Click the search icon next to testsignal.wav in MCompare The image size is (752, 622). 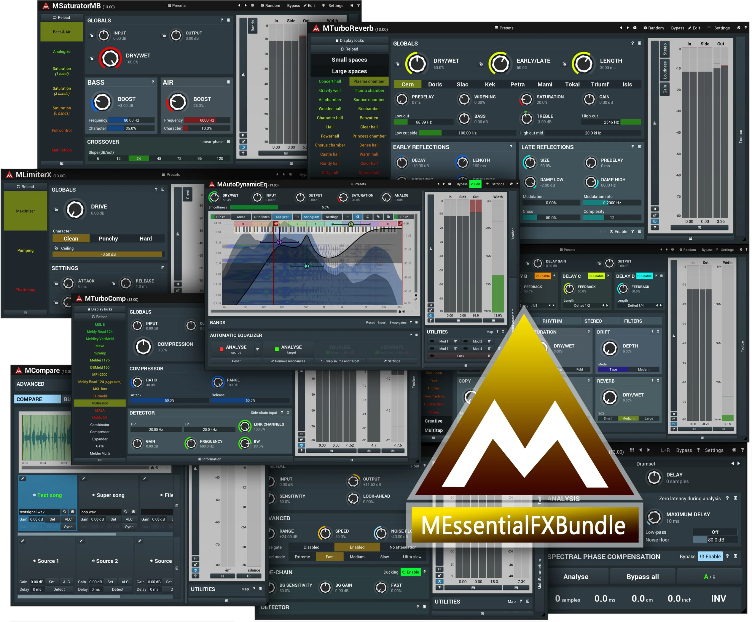pos(64,512)
